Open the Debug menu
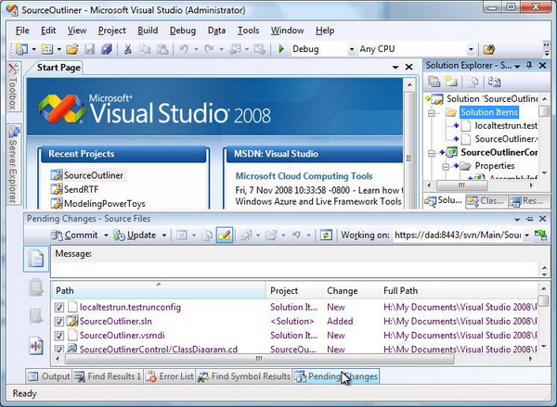The height and width of the screenshot is (407, 557). coord(183,31)
